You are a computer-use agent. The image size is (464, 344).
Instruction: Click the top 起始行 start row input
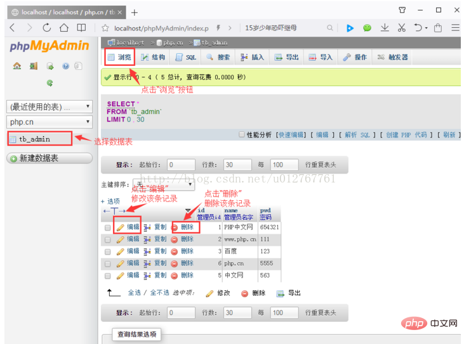[181, 165]
